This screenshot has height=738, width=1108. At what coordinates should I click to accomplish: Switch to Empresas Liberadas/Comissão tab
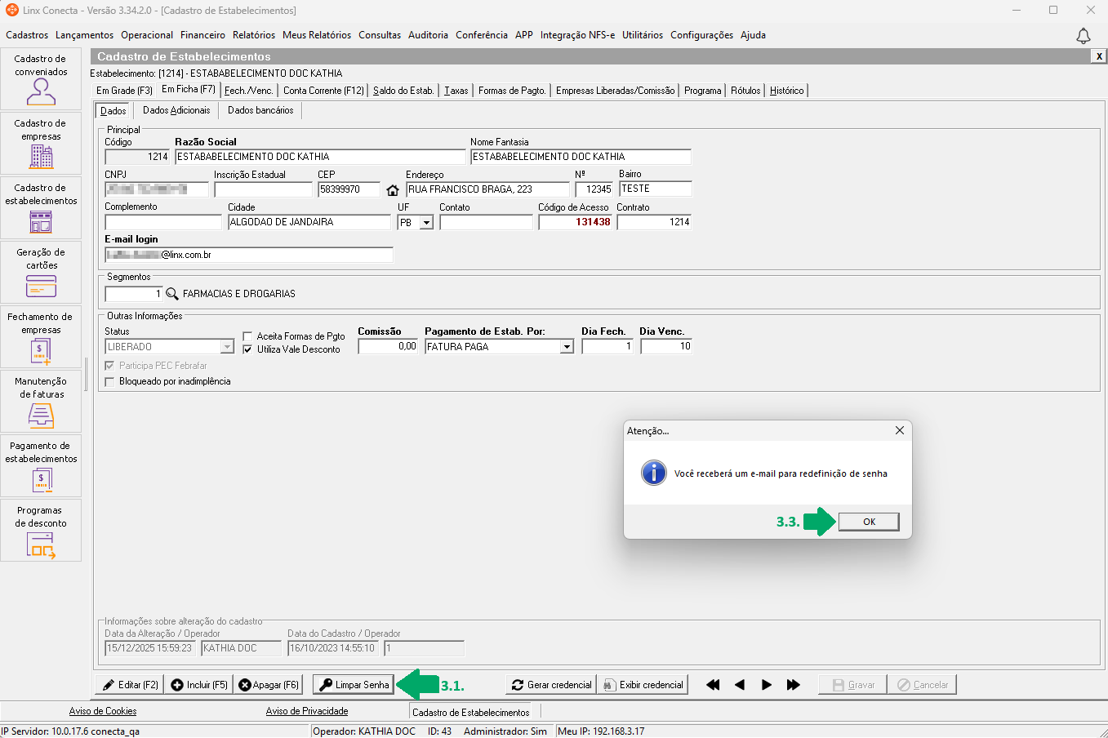(616, 91)
